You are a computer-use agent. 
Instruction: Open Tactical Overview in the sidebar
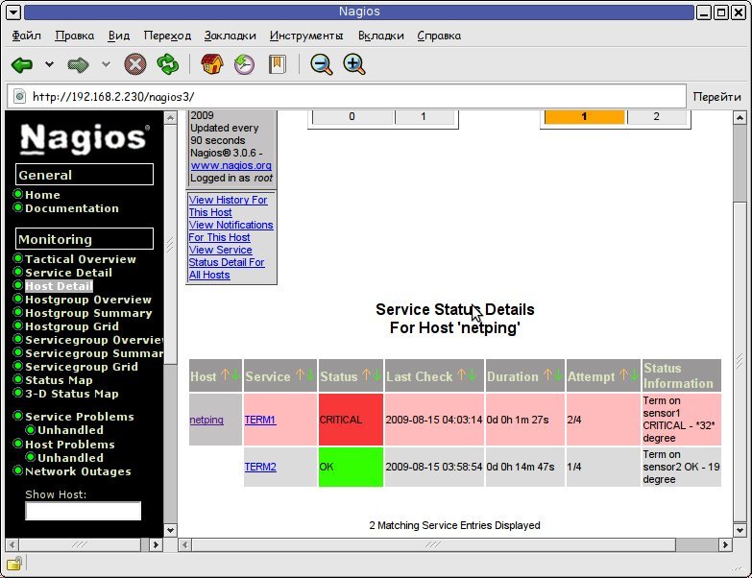tap(81, 259)
